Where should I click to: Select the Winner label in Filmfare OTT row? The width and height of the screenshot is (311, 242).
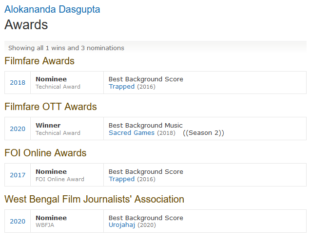coord(48,126)
